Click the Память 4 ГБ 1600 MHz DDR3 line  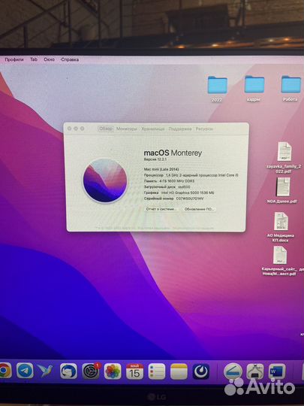(170, 181)
